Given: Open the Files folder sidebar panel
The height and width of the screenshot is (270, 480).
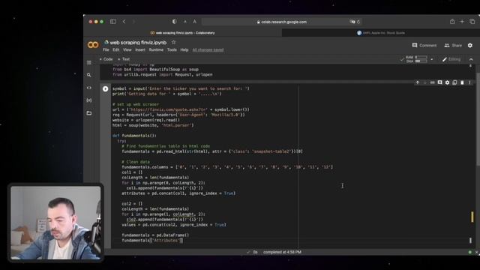Looking at the screenshot, I should [89, 113].
